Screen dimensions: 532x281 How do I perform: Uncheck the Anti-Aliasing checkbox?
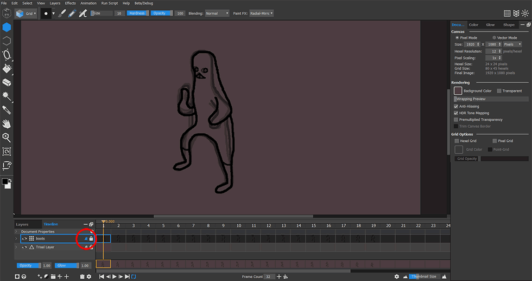tap(456, 107)
